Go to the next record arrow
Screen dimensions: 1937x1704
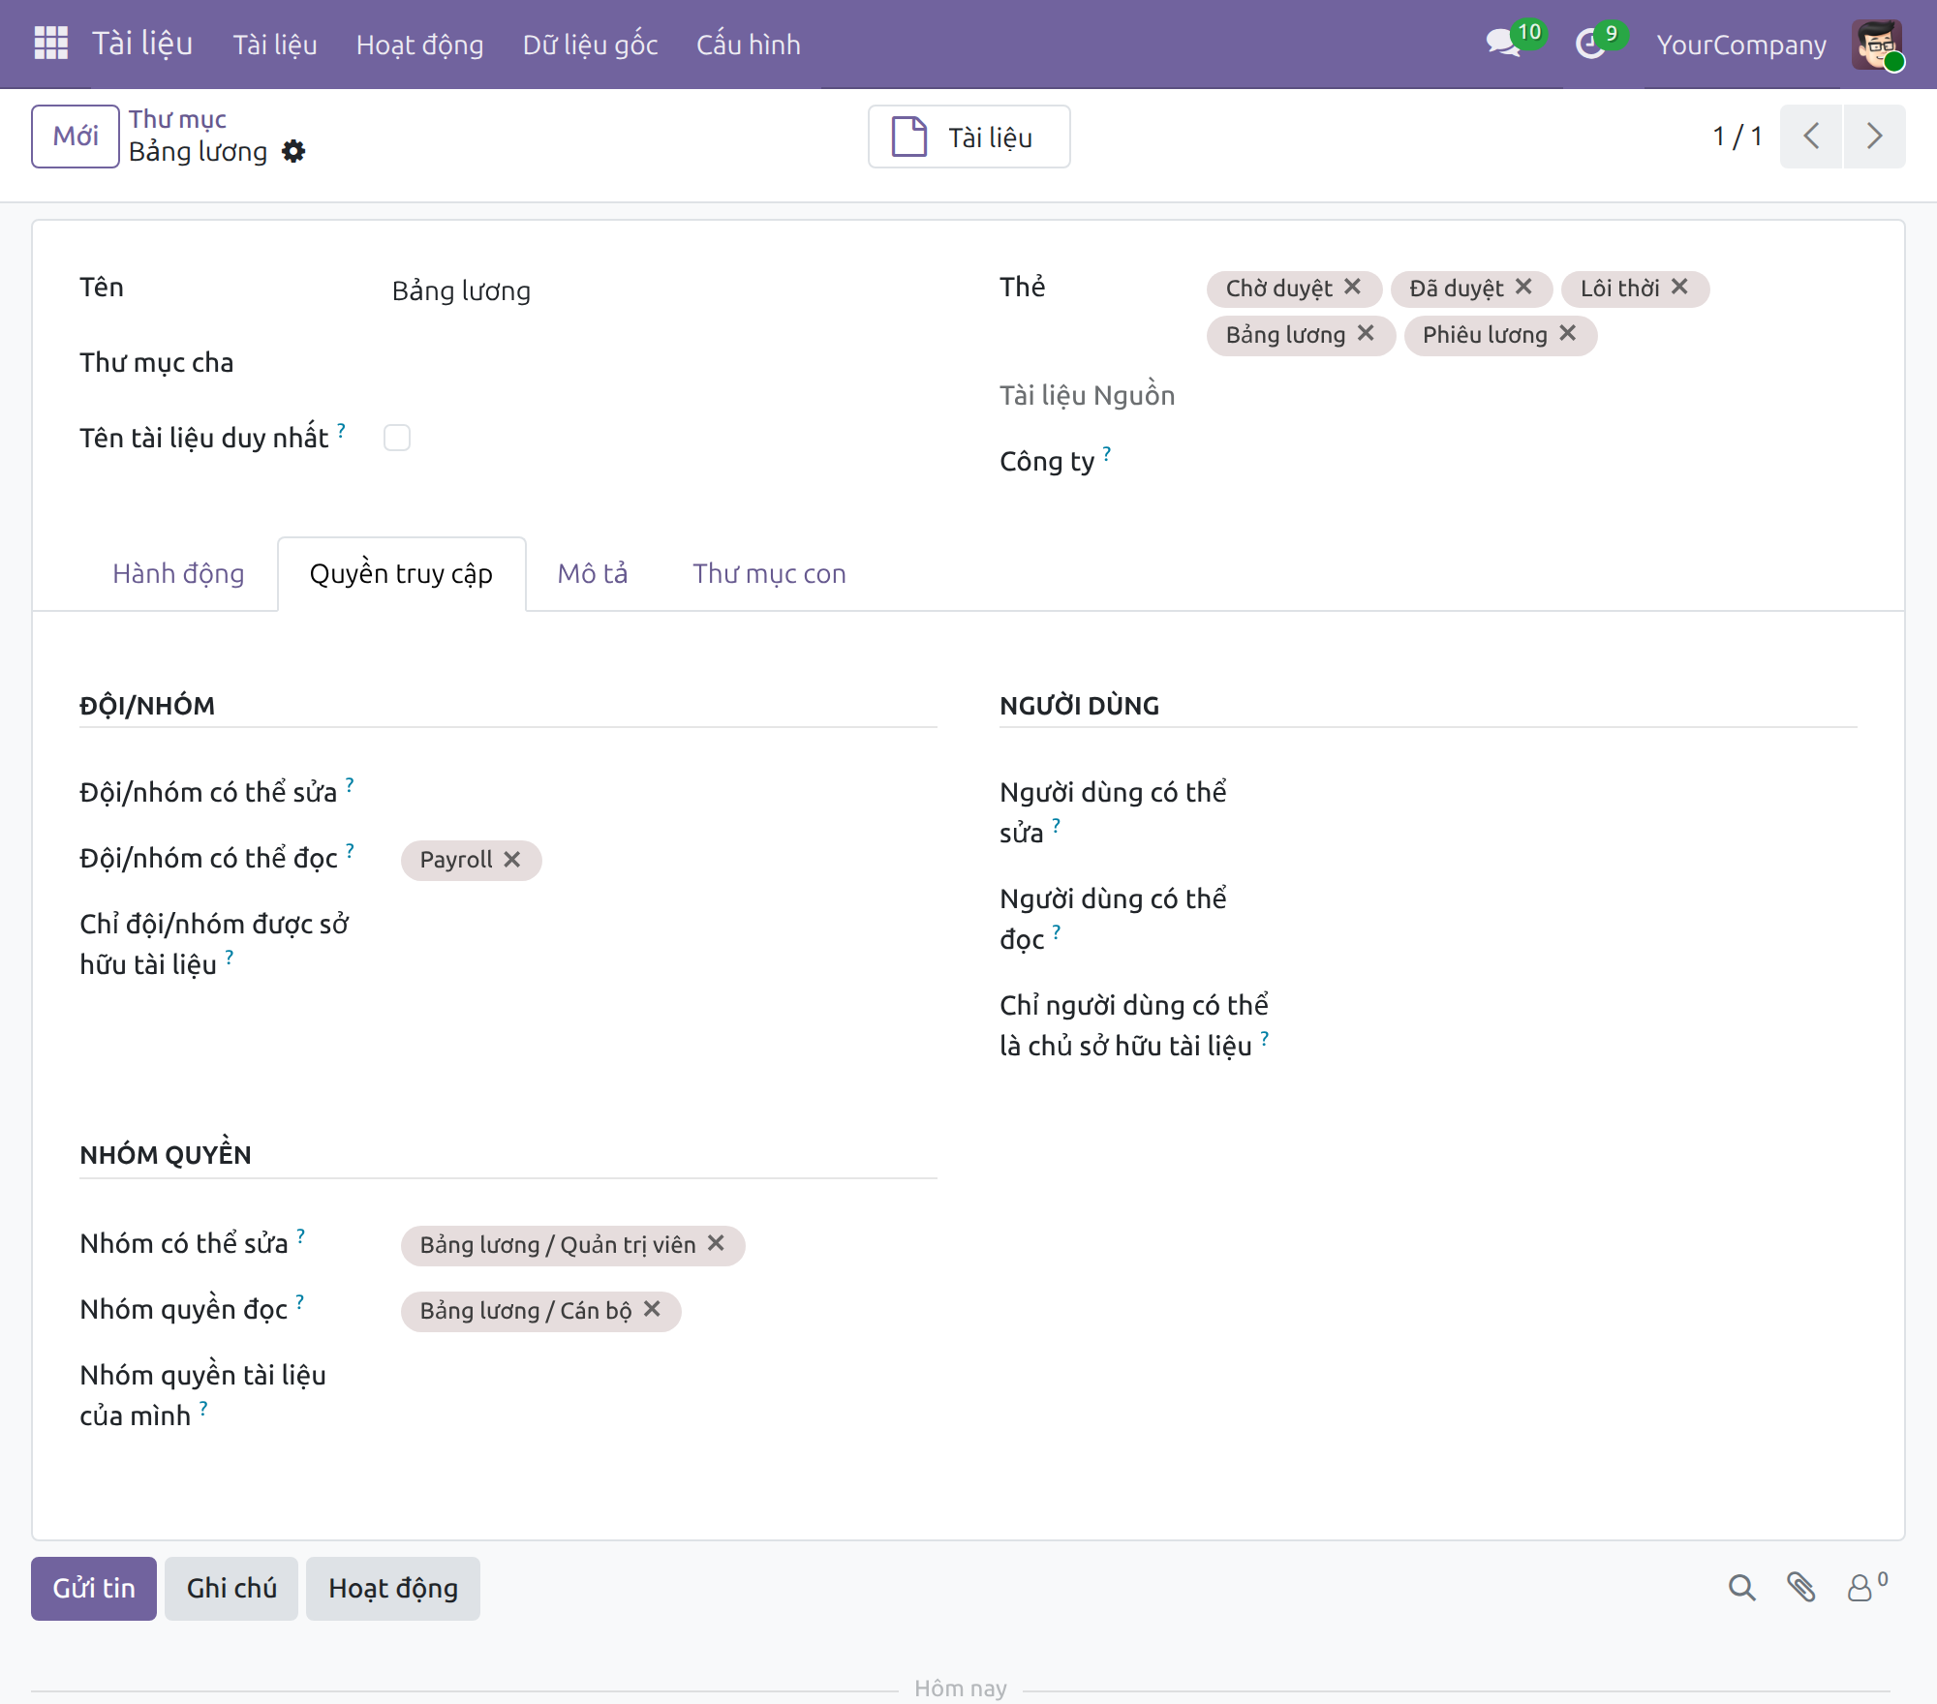(x=1875, y=137)
